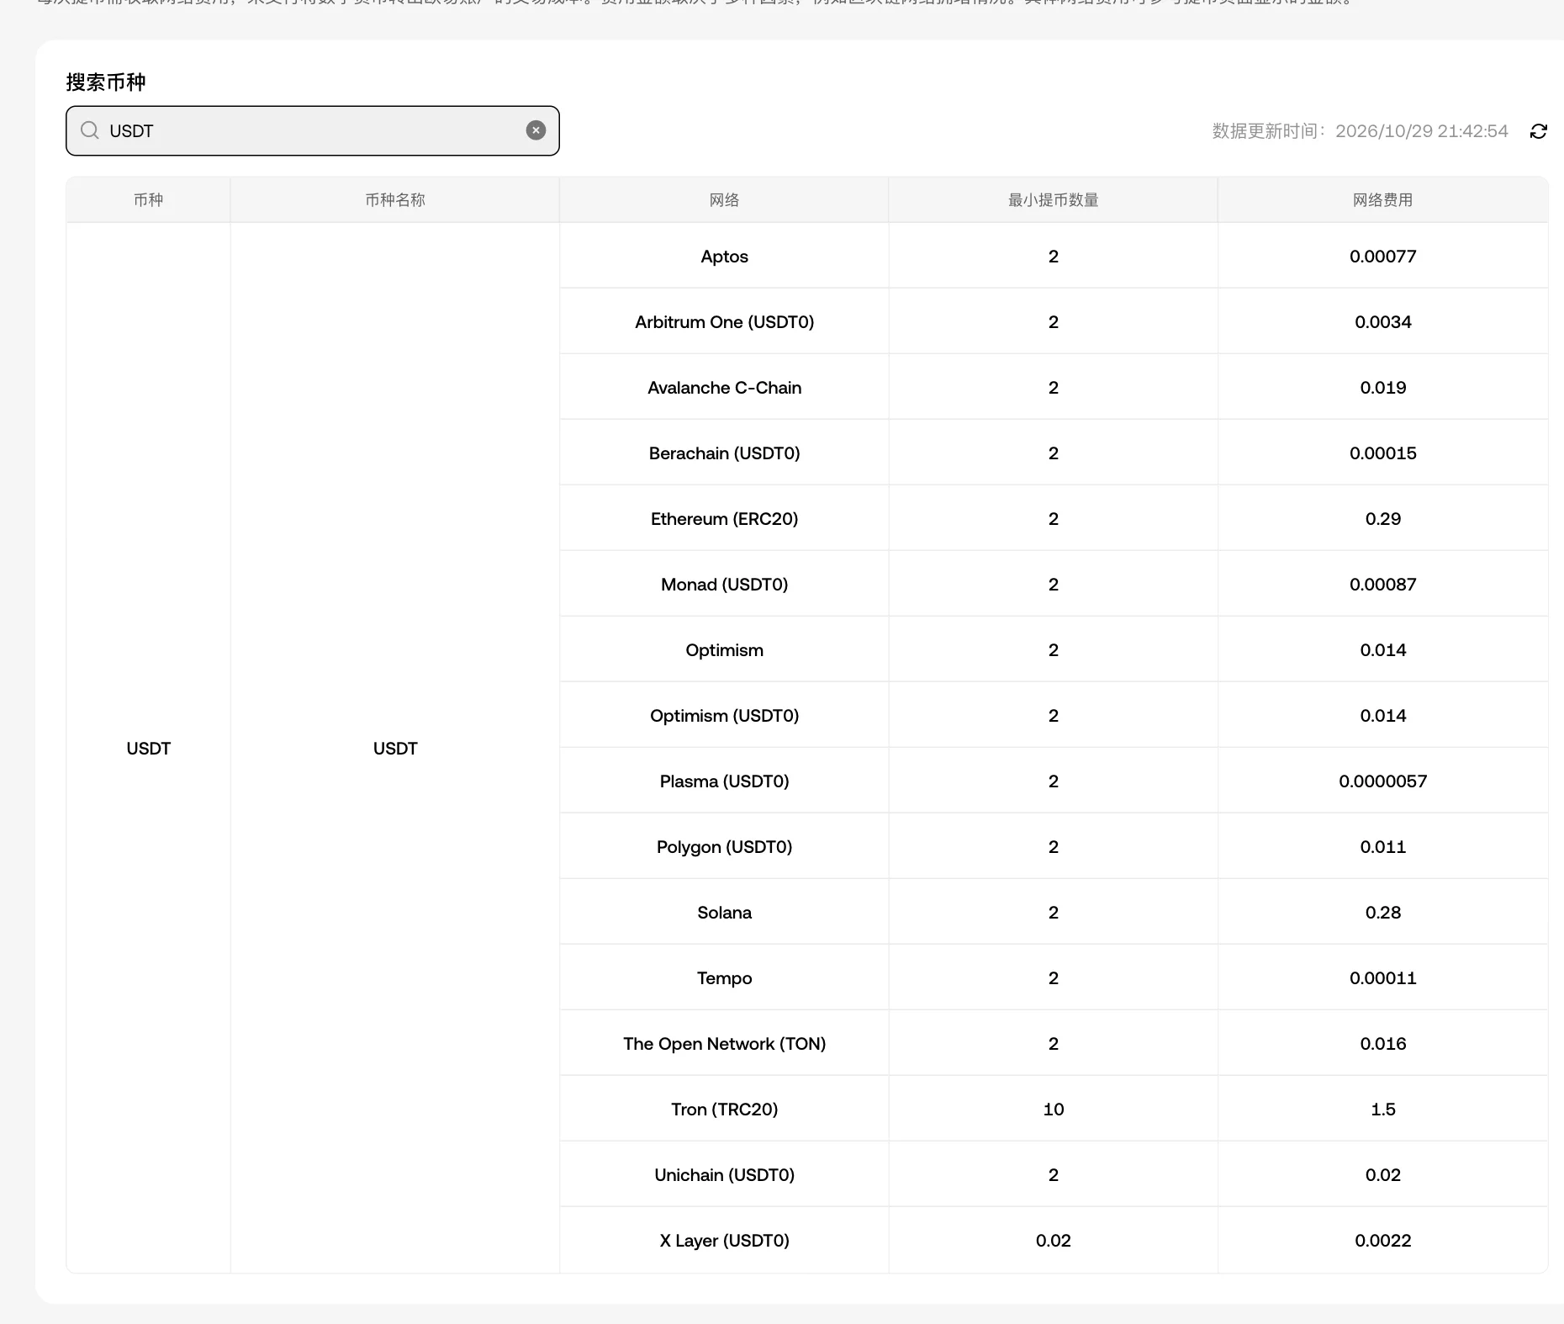Click the 网络费用 column header
This screenshot has width=1564, height=1324.
pyautogui.click(x=1382, y=200)
